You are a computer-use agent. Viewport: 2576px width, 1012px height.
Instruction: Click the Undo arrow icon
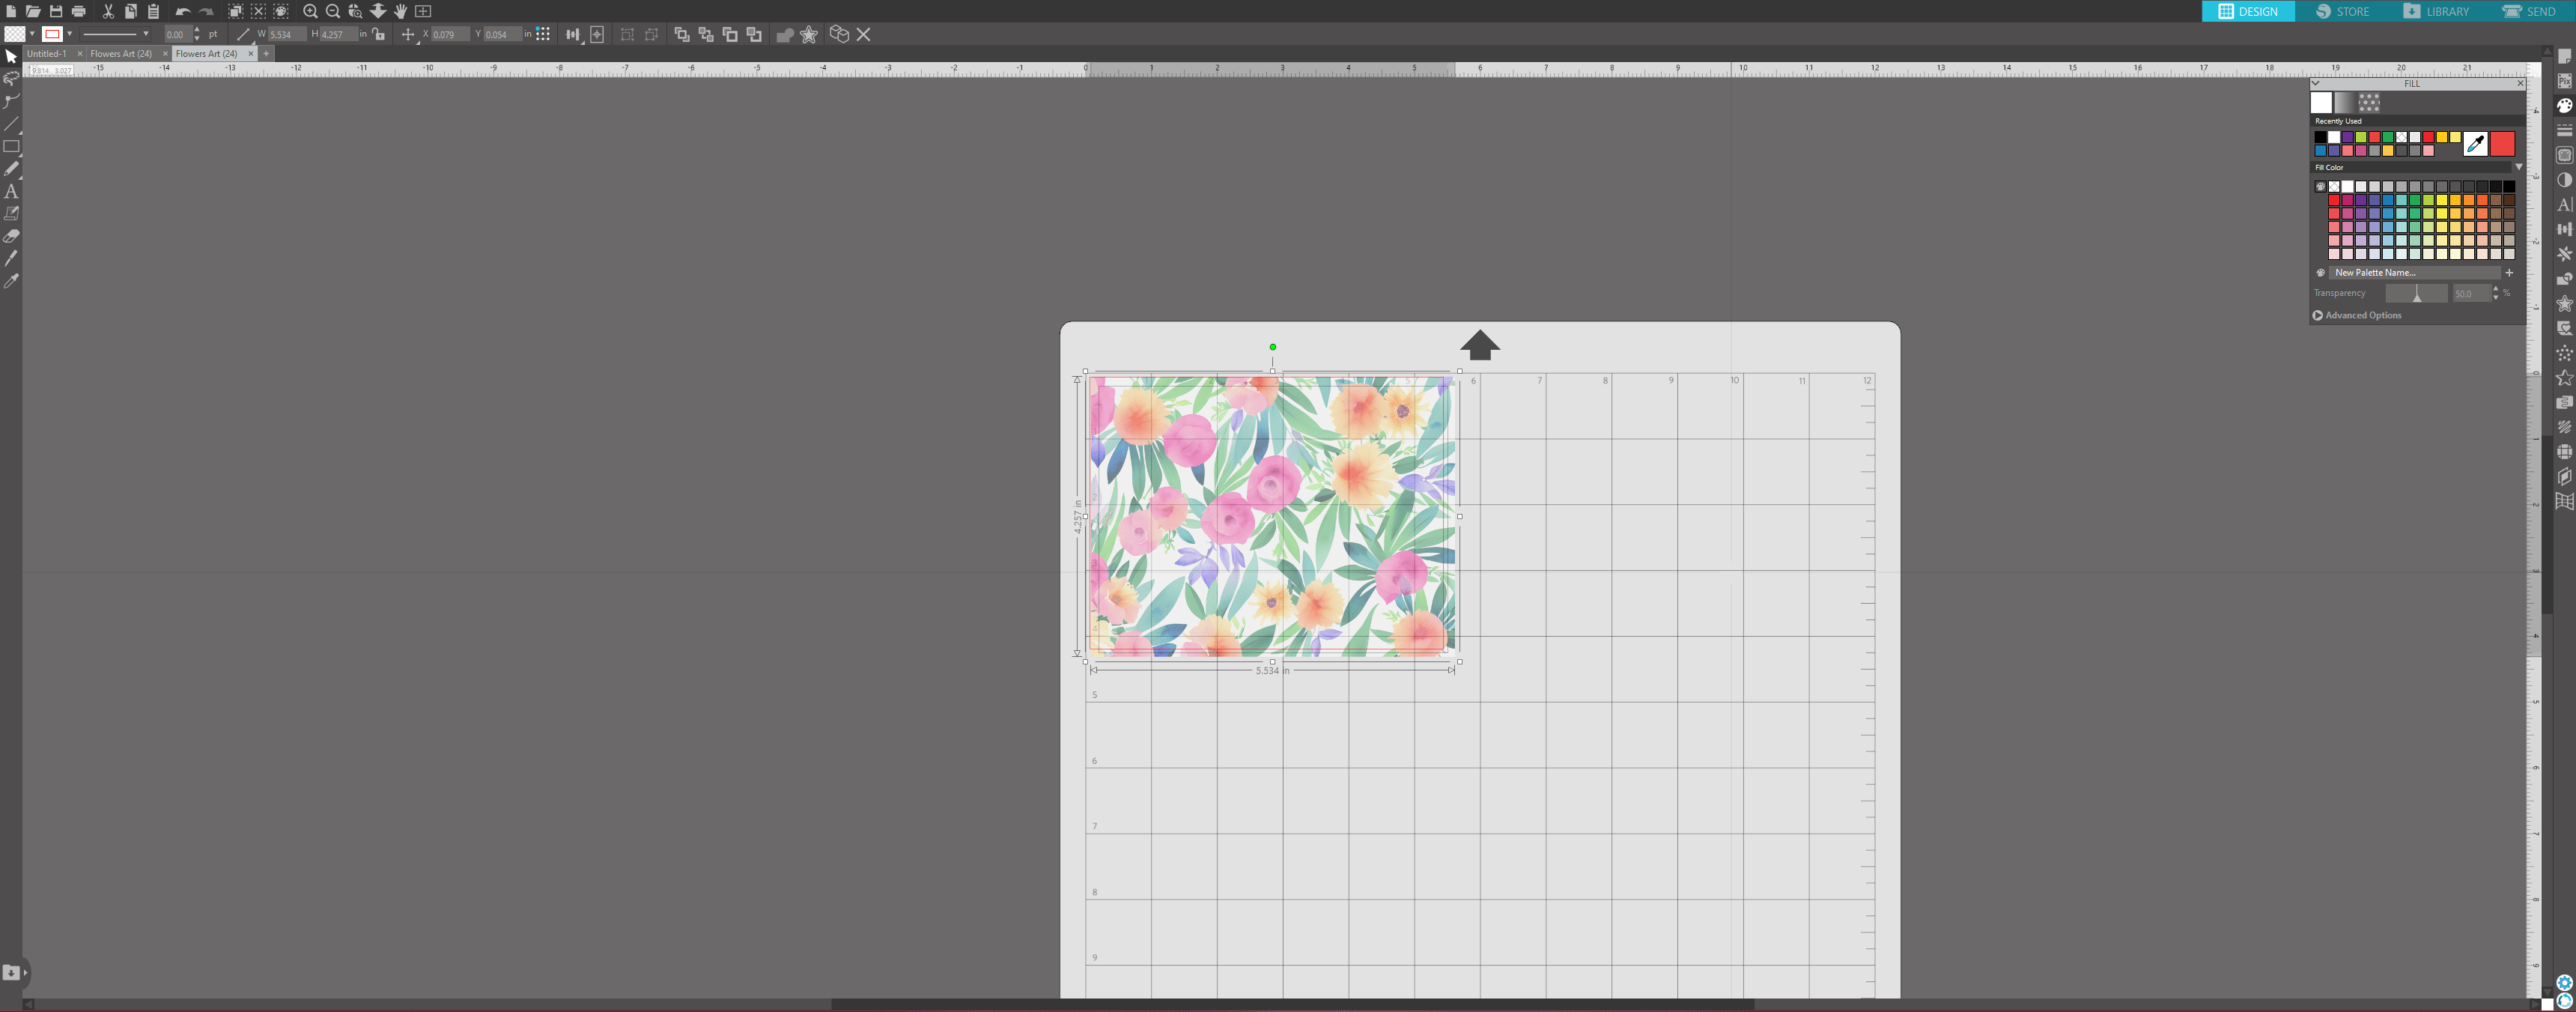(182, 11)
